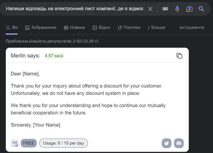This screenshot has width=213, height=153.
Task: Click the magnifying glass search button
Action: 201,9
